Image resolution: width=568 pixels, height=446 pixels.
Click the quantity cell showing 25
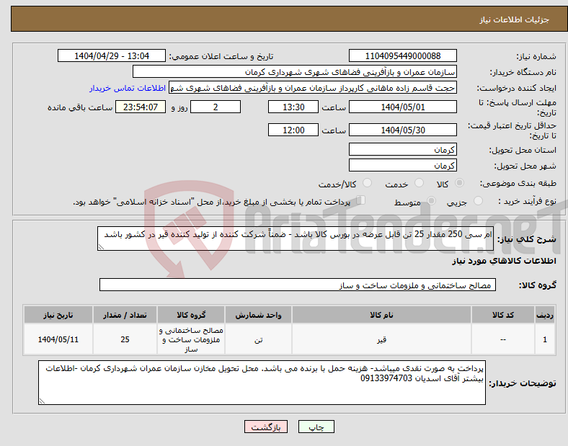(125, 339)
